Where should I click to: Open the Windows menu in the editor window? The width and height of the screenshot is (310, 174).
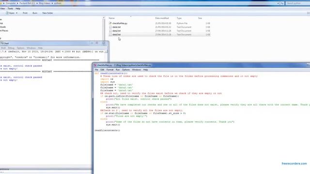137,70
